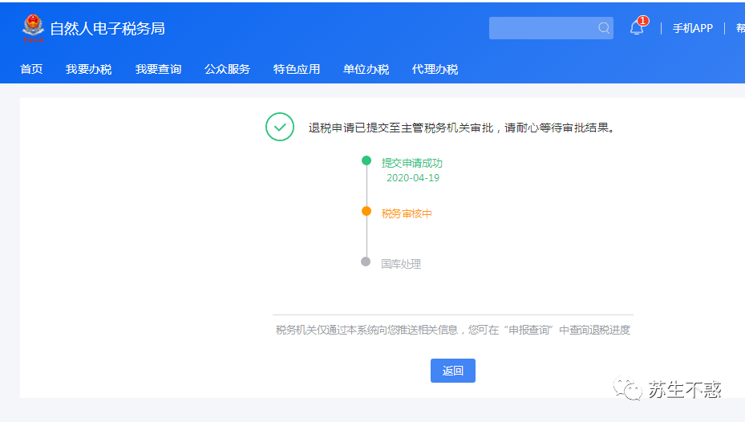Viewport: 745px width, 422px height.
Task: Open the 公众服务 menu
Action: click(227, 69)
